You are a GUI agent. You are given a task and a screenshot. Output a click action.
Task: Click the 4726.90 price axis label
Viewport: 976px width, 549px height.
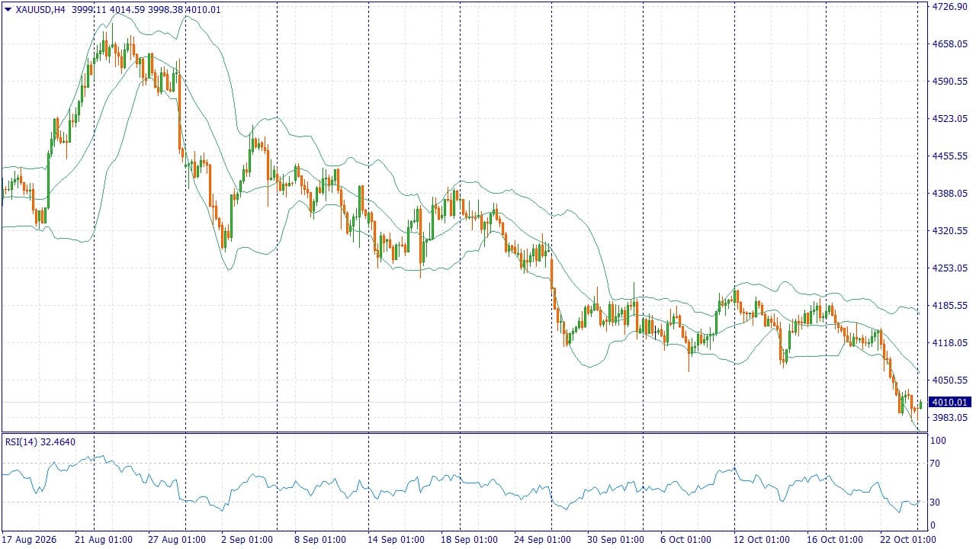pos(949,6)
